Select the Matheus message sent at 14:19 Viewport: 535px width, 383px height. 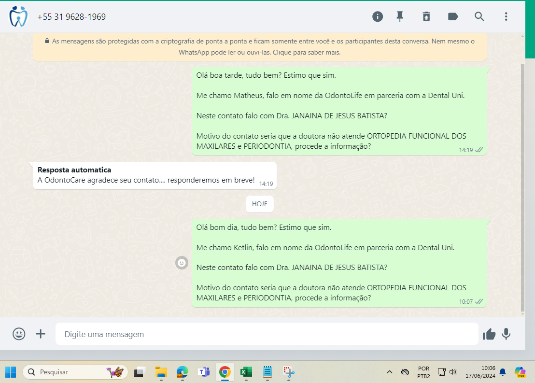pyautogui.click(x=339, y=111)
